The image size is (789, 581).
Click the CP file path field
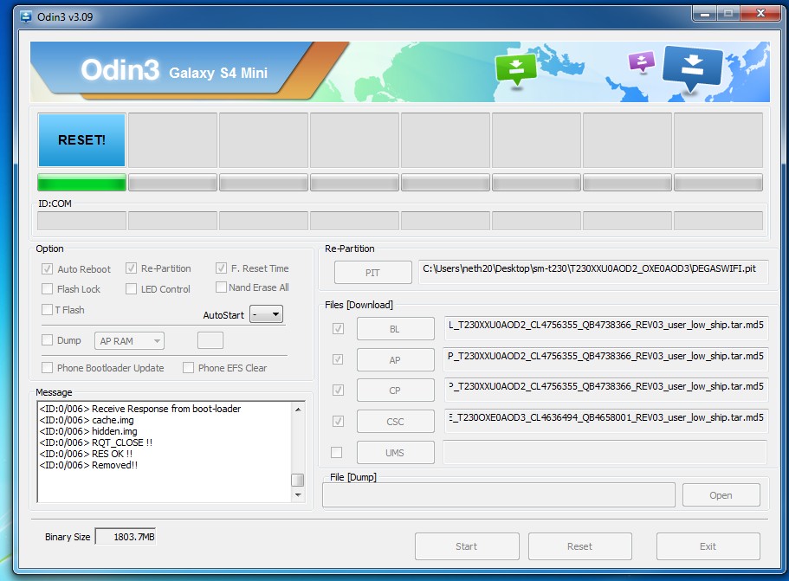(606, 390)
